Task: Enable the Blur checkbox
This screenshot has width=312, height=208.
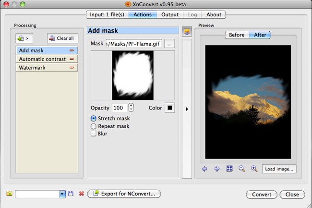Action: (x=94, y=134)
